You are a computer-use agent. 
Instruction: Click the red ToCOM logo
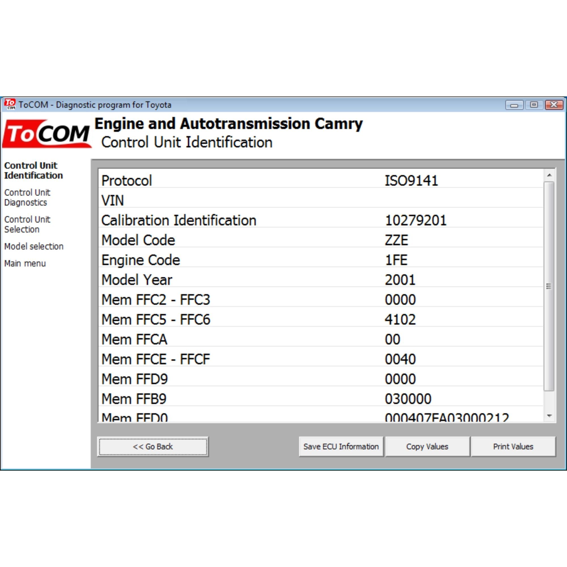click(46, 134)
